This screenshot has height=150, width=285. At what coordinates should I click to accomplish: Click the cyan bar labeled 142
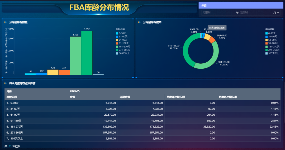30,74
